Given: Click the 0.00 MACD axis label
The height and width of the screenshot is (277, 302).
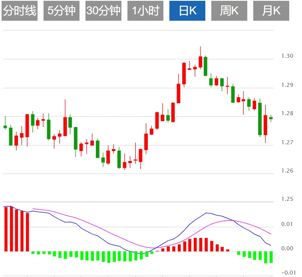Looking at the screenshot, I should click(x=287, y=249).
